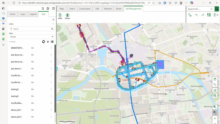Viewport: 220px width, 124px height.
Task: Select the 'job demo 1' row
Action: coord(31,69)
